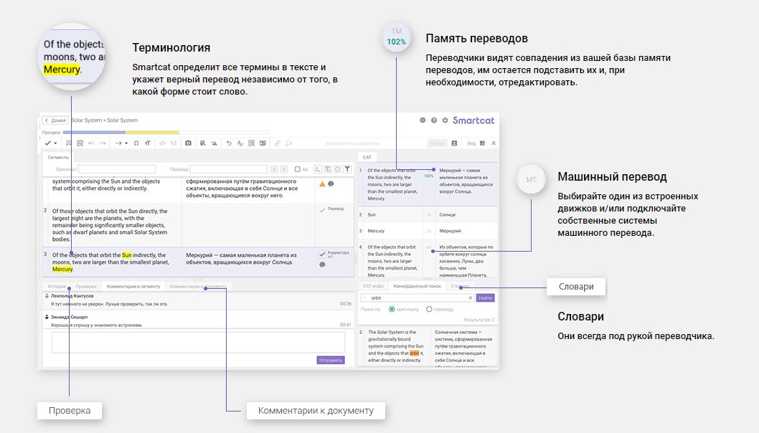Switch to the Конкордансный поиск tab
Viewport: 759px width, 433px height.
pyautogui.click(x=418, y=286)
